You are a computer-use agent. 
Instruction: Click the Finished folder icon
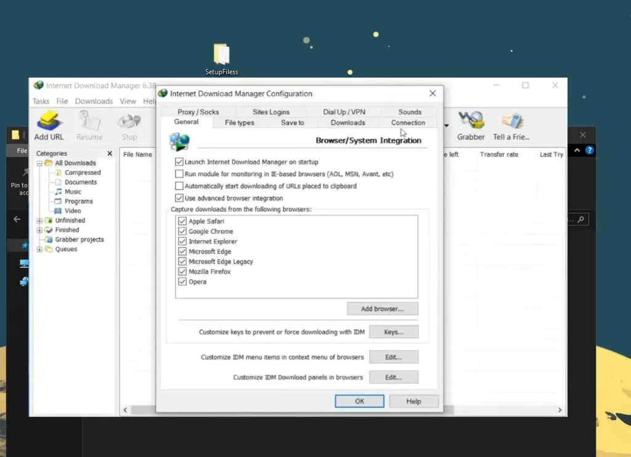click(49, 230)
